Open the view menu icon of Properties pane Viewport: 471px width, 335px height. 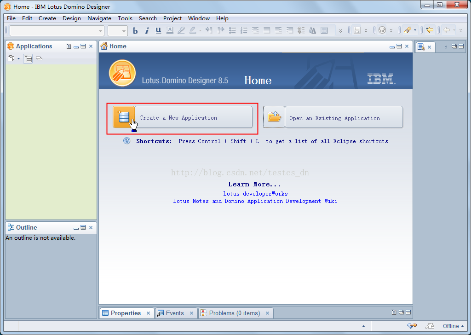[x=394, y=312]
